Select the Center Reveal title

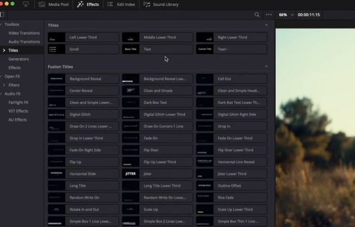pos(83,91)
